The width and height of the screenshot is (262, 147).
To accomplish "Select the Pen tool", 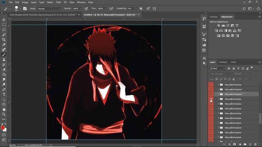I will click(4, 90).
